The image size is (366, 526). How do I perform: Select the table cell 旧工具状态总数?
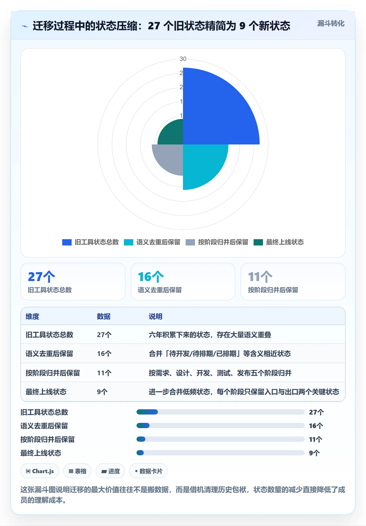pos(49,335)
